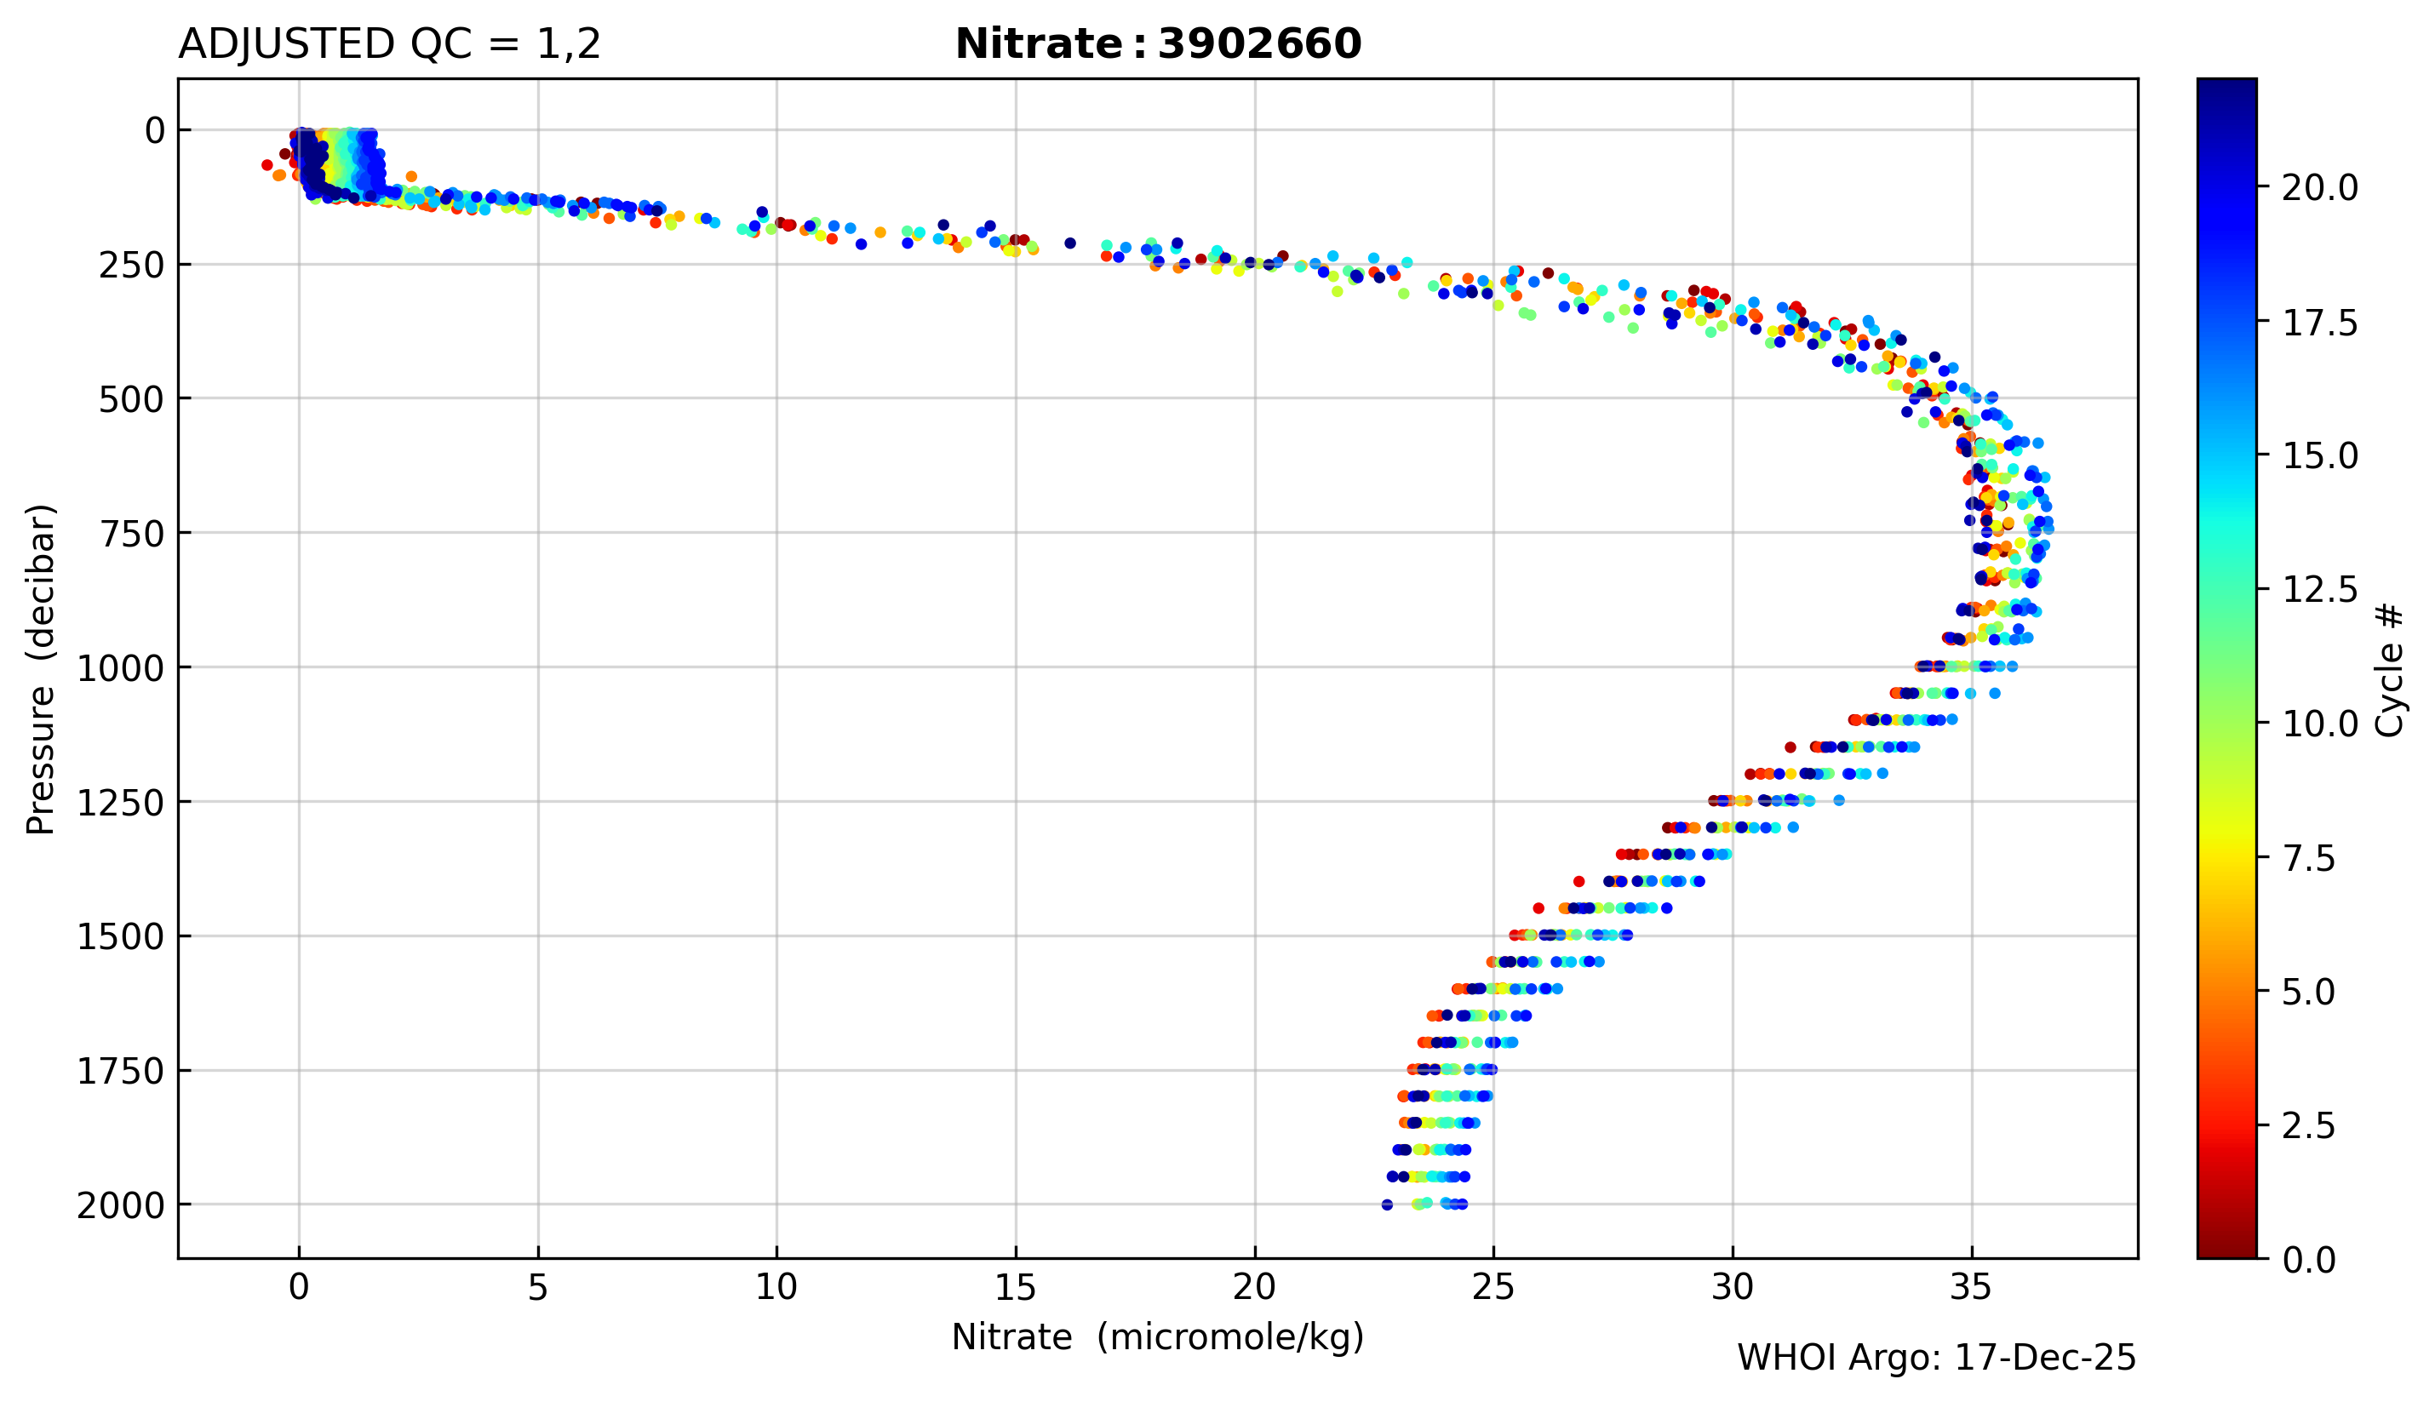Click the colorbar tick label 2.5
Screen dimensions: 2435x1402
click(x=2309, y=1125)
